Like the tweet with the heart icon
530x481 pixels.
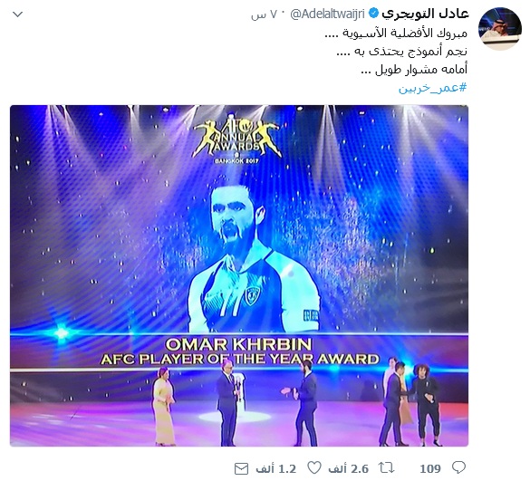coord(314,467)
